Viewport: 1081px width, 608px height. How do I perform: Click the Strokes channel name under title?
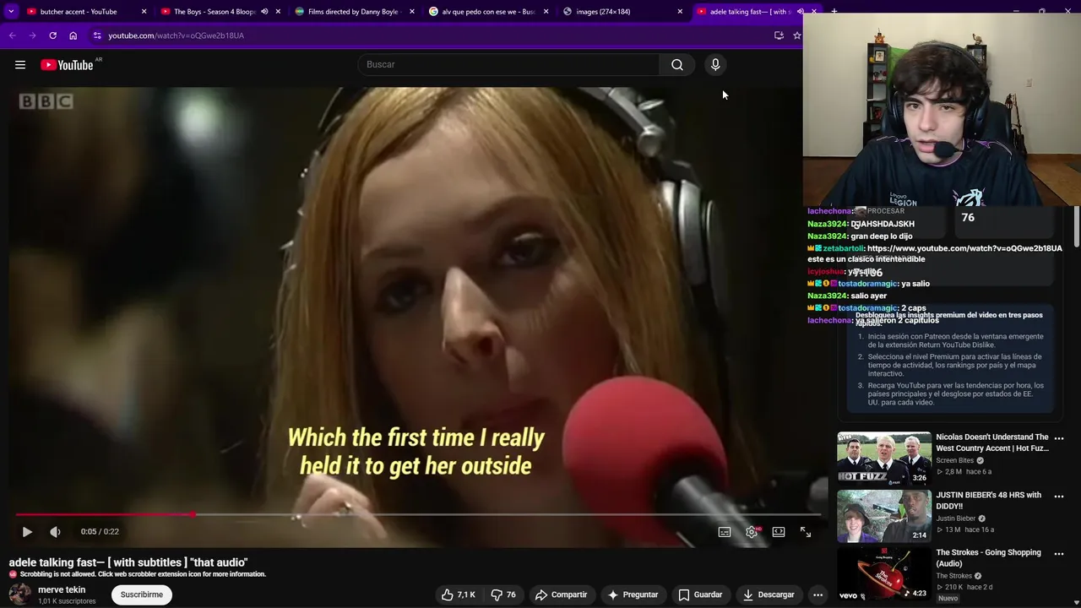(953, 576)
